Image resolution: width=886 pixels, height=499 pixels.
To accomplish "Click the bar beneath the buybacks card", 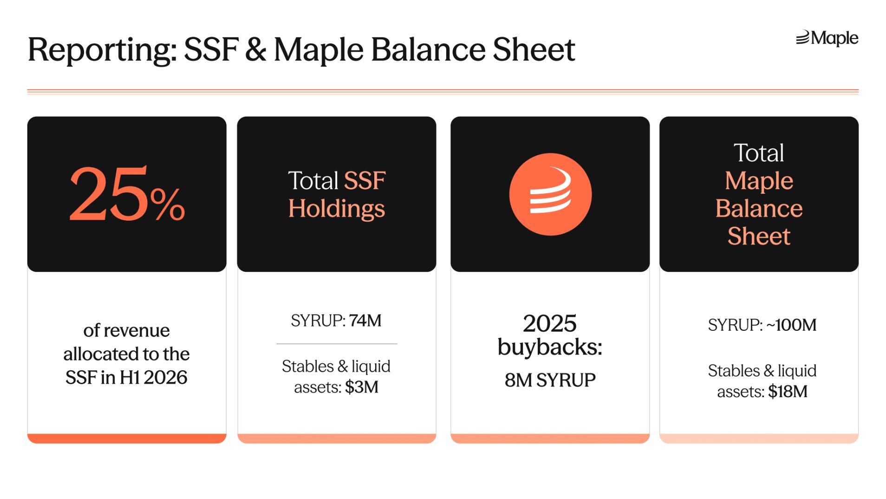I will pyautogui.click(x=550, y=438).
